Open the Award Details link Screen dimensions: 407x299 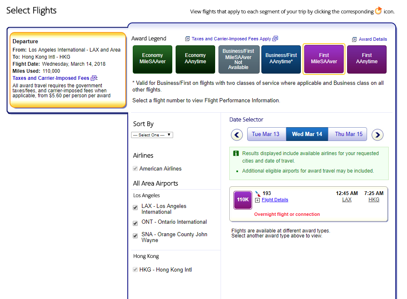pyautogui.click(x=373, y=40)
